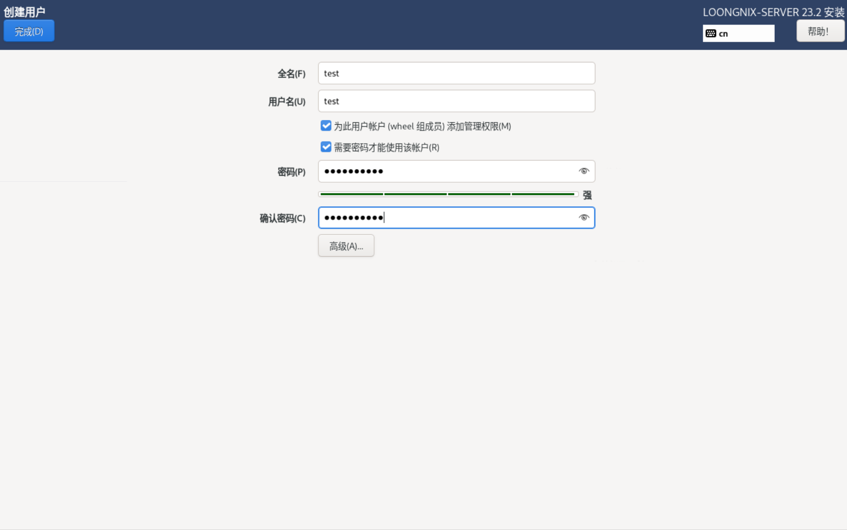847x530 pixels.
Task: Focus the 全名(F) full name field
Action: (456, 73)
